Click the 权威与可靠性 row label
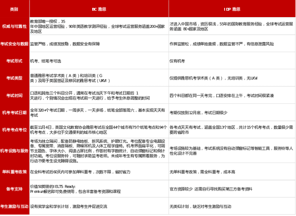The height and width of the screenshot is (216, 296). click(x=14, y=26)
